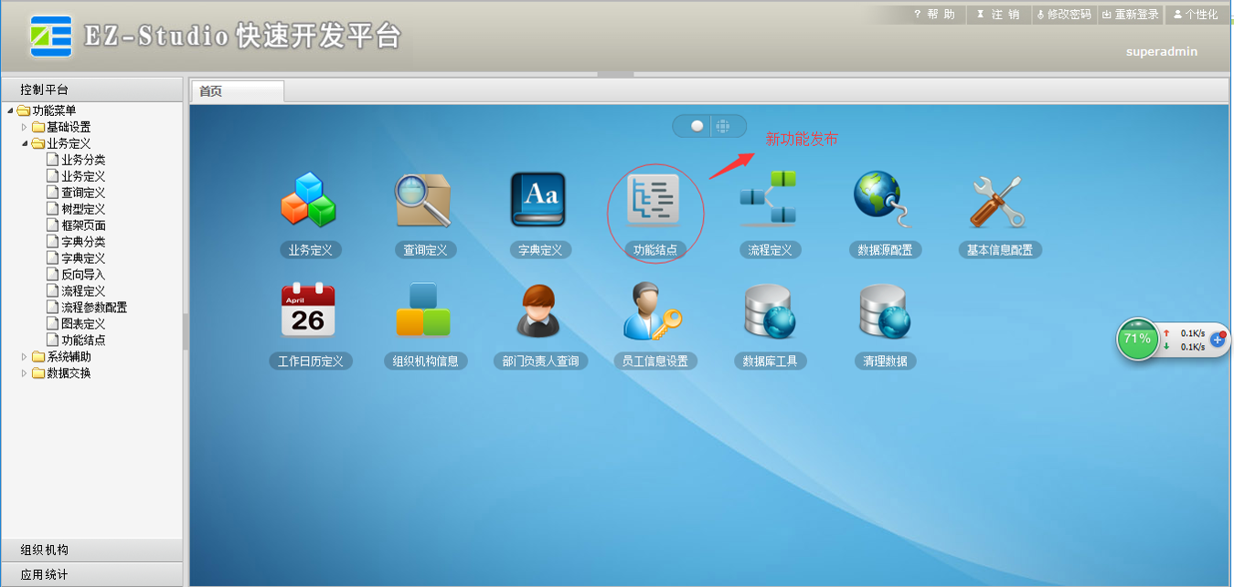Select the 首页 tab
This screenshot has width=1234, height=587.
pos(237,91)
